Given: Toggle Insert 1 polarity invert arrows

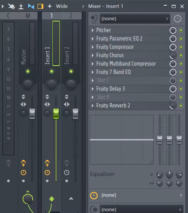Looking at the screenshot, I should [47, 97].
